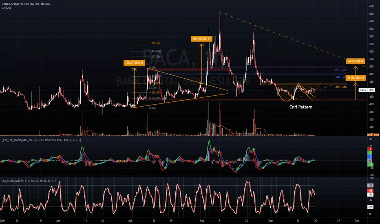Viewport: 380px width, 224px height.
Task: Click 340 on the price axis
Action: 371,127
